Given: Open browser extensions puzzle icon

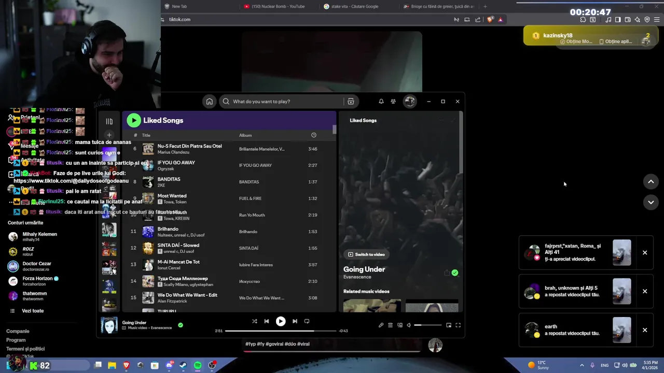Looking at the screenshot, I should (x=583, y=20).
